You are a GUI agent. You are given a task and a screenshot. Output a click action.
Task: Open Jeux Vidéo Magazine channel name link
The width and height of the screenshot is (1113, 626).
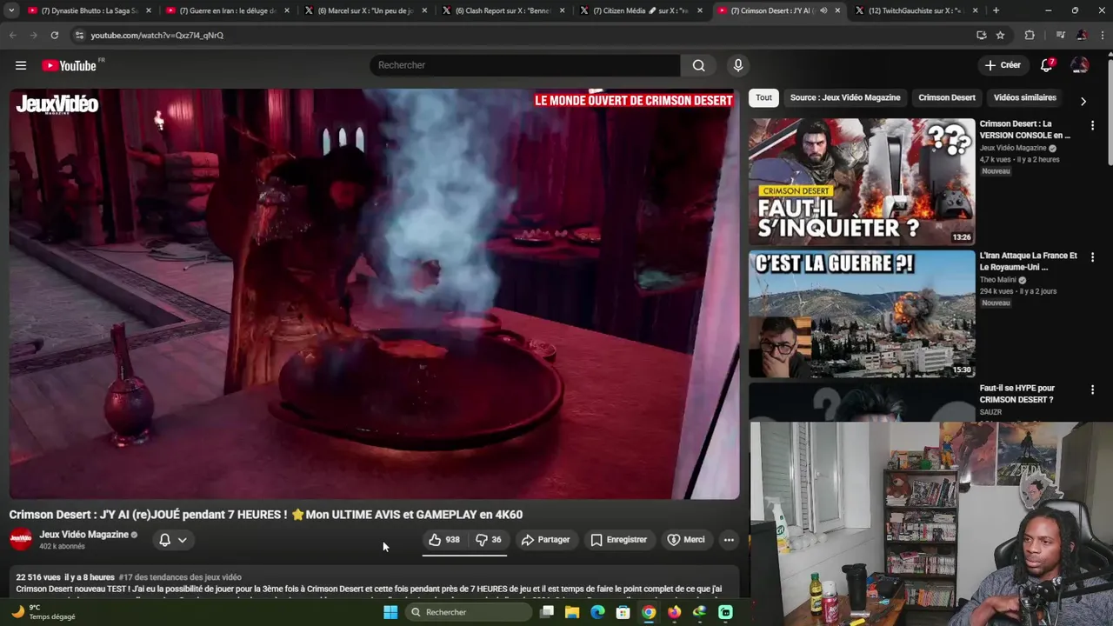point(83,535)
